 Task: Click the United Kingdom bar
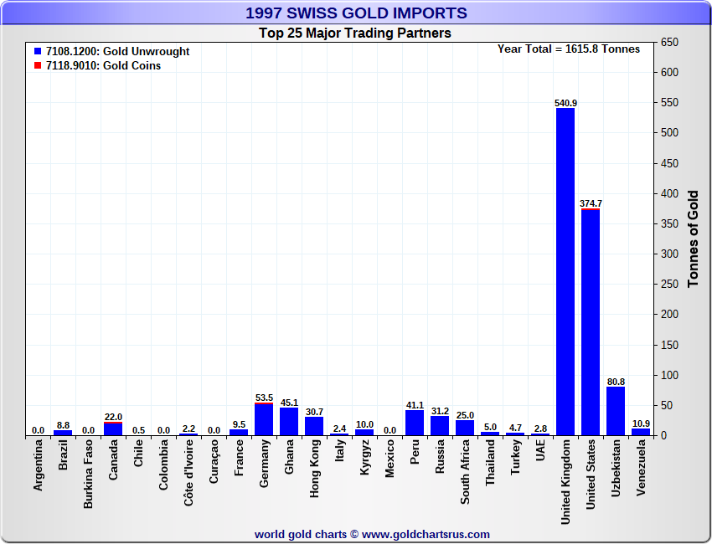tap(565, 272)
